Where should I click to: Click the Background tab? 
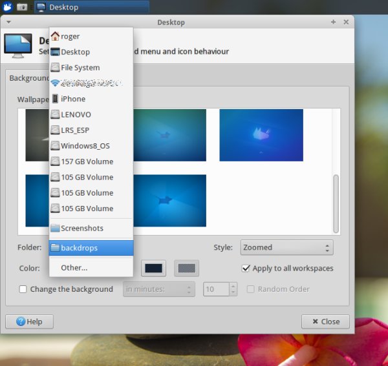tap(29, 78)
